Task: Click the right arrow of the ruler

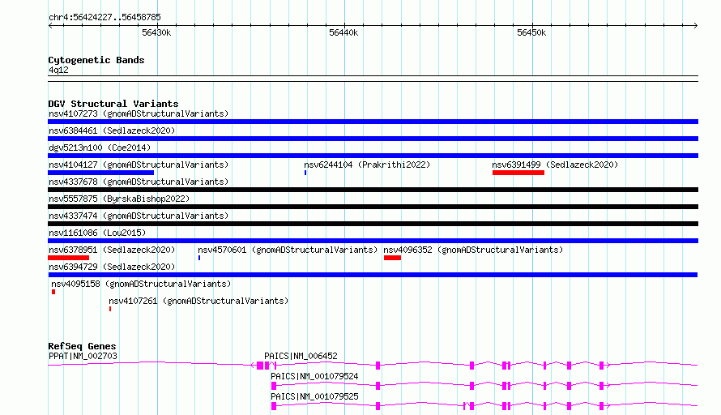Action: pyautogui.click(x=696, y=25)
